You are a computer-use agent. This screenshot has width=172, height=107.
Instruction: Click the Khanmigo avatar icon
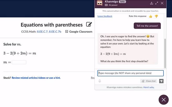[x=100, y=3]
